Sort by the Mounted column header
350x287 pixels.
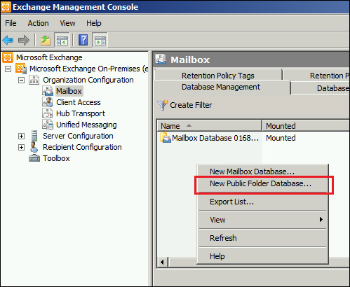pyautogui.click(x=306, y=126)
